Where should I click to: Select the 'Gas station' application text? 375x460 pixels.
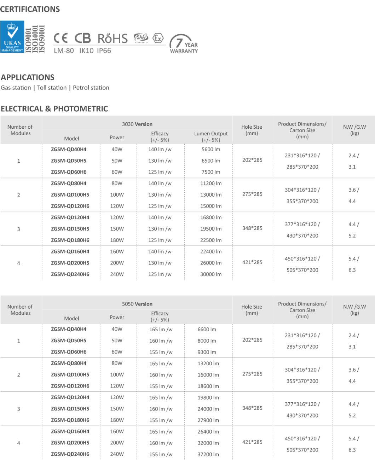16,88
